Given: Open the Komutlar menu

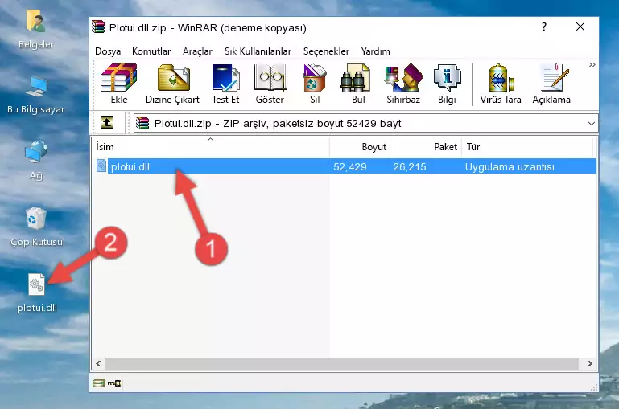Looking at the screenshot, I should (x=151, y=51).
